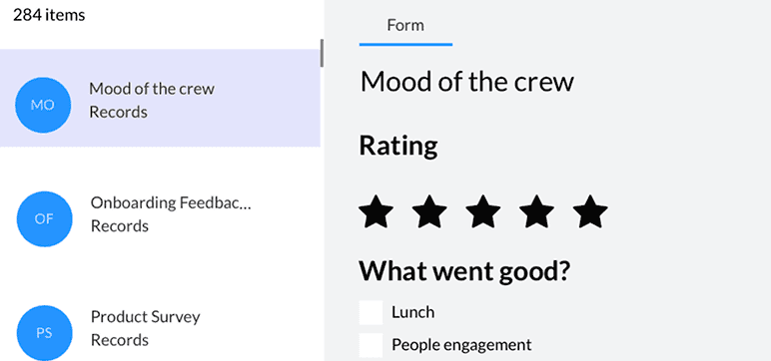
Task: Click the Lunch option label
Action: 413,312
